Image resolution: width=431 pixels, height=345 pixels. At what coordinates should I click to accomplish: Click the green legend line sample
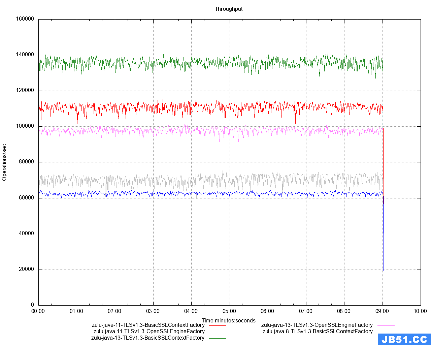[x=218, y=338]
